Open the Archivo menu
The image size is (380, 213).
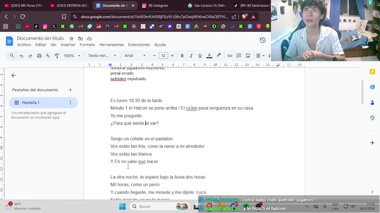(24, 45)
